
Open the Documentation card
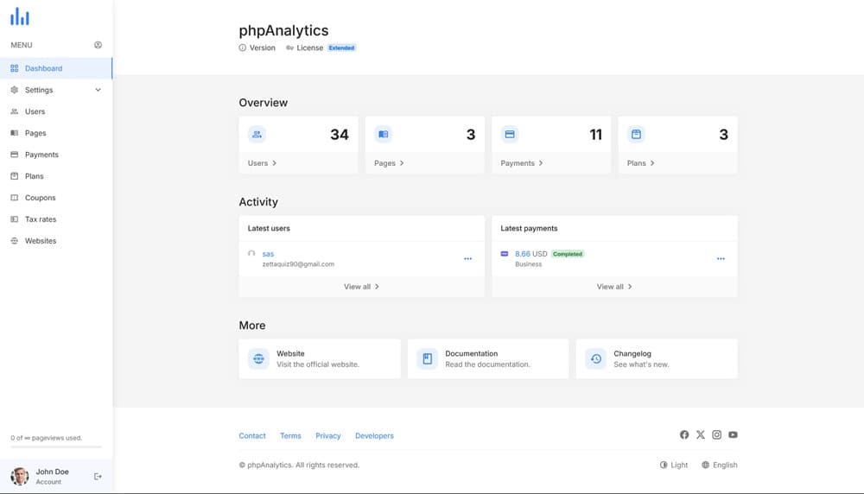point(488,359)
